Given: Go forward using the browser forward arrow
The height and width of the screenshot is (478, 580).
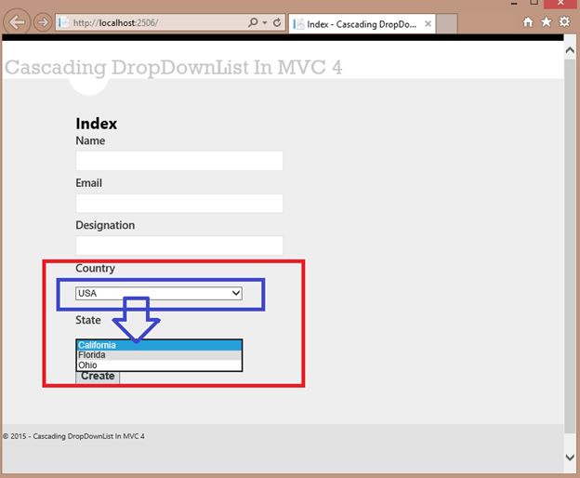Looking at the screenshot, I should point(43,22).
